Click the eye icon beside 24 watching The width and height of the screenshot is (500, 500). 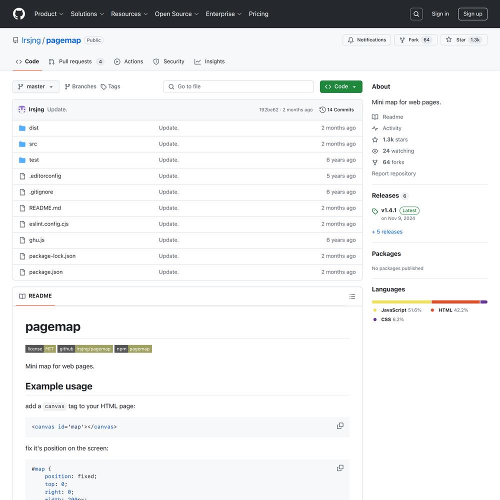point(375,151)
